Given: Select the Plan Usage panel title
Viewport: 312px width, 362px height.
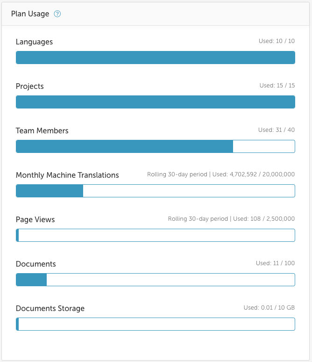Looking at the screenshot, I should 30,14.
